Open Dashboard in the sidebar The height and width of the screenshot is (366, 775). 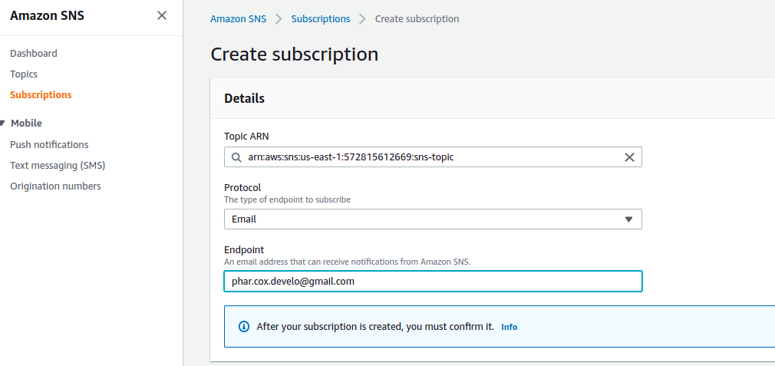click(34, 54)
